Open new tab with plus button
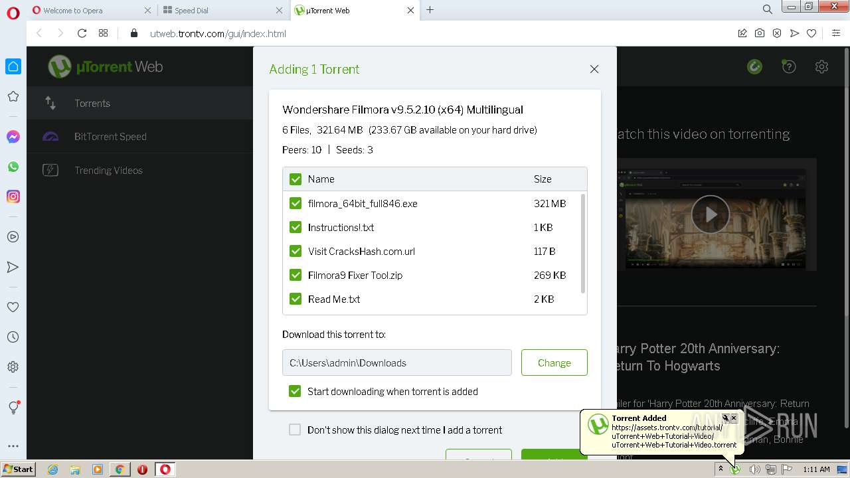This screenshot has height=478, width=850. tap(430, 10)
